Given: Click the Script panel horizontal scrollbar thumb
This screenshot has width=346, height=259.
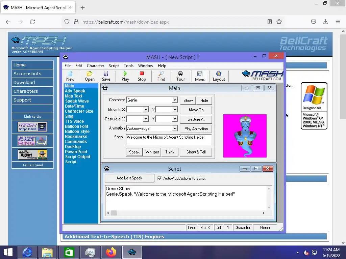Looking at the screenshot, I should (x=114, y=213).
